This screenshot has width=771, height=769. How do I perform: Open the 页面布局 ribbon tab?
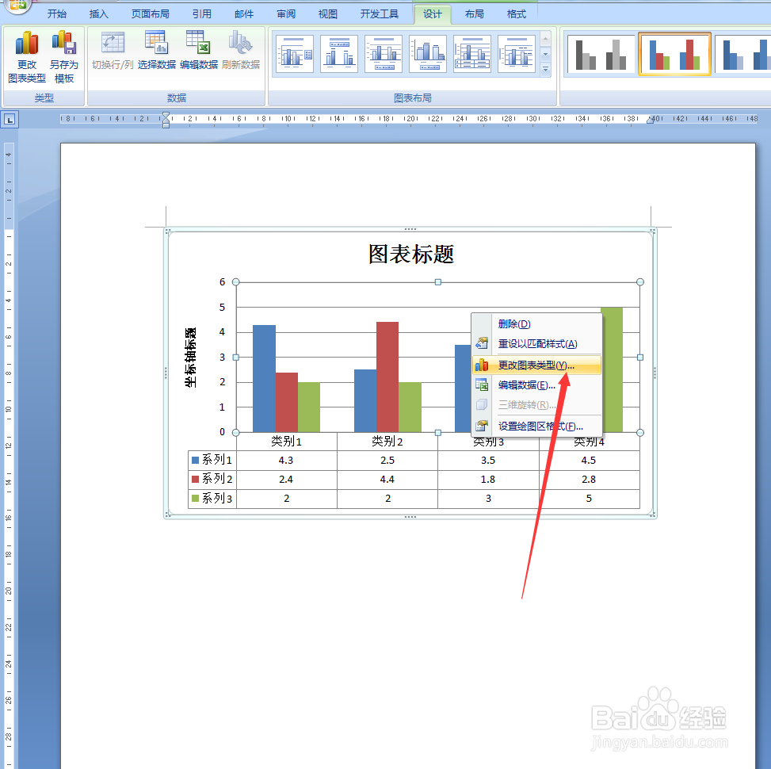(x=150, y=13)
